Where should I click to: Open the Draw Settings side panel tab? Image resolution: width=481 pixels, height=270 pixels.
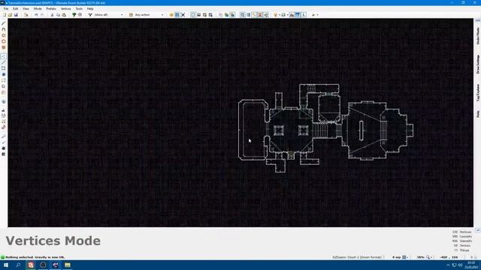click(478, 64)
